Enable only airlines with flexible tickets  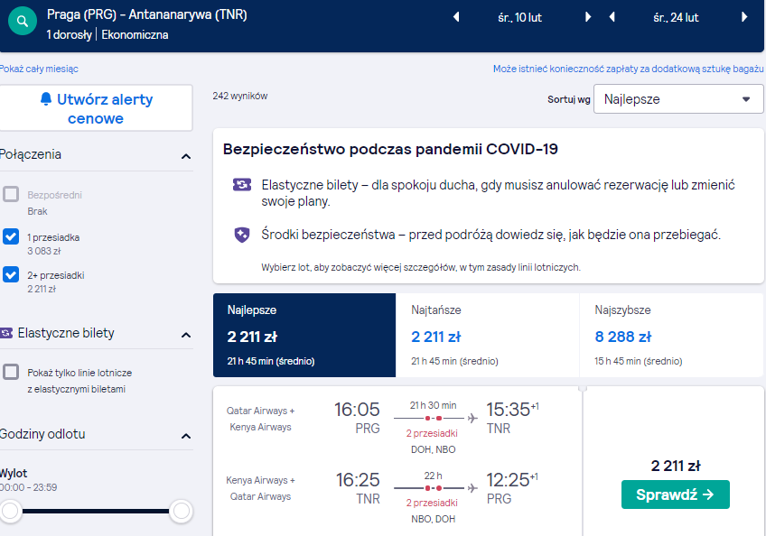point(11,372)
